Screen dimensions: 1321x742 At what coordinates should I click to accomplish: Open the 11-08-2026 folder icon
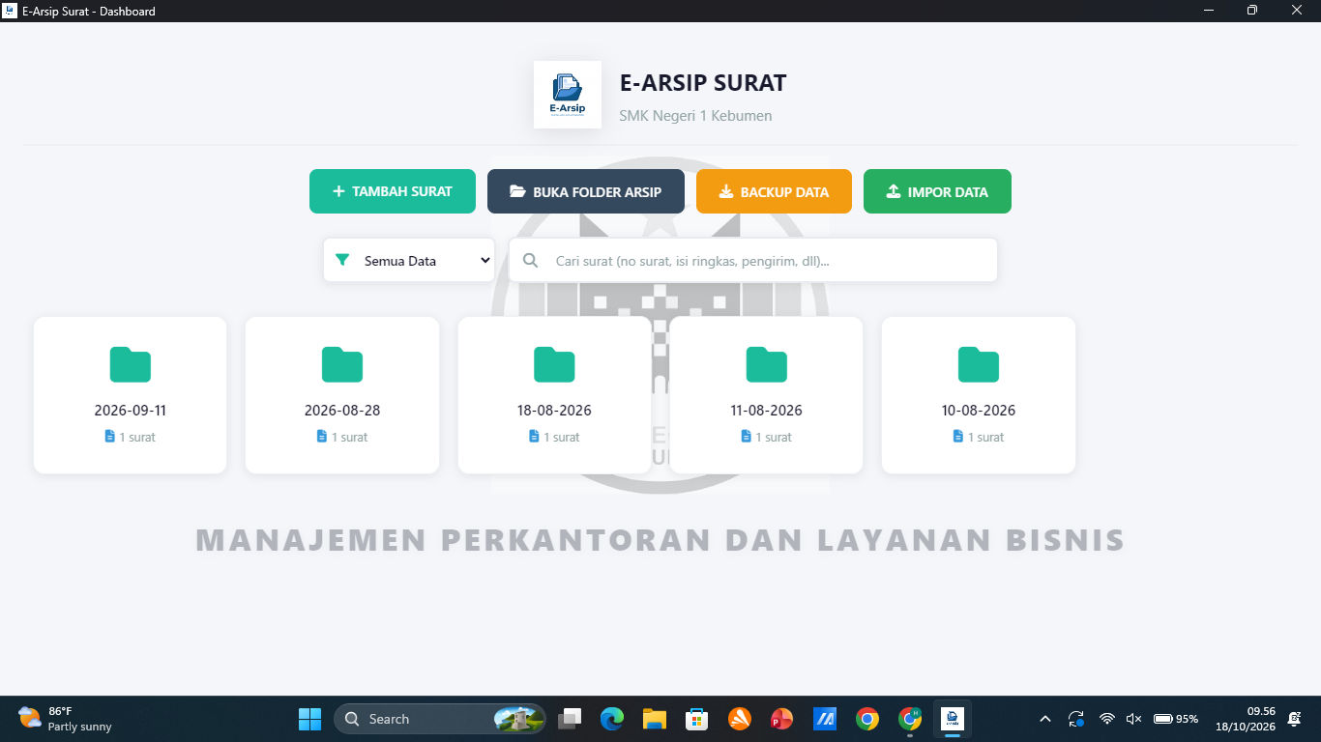(x=766, y=364)
